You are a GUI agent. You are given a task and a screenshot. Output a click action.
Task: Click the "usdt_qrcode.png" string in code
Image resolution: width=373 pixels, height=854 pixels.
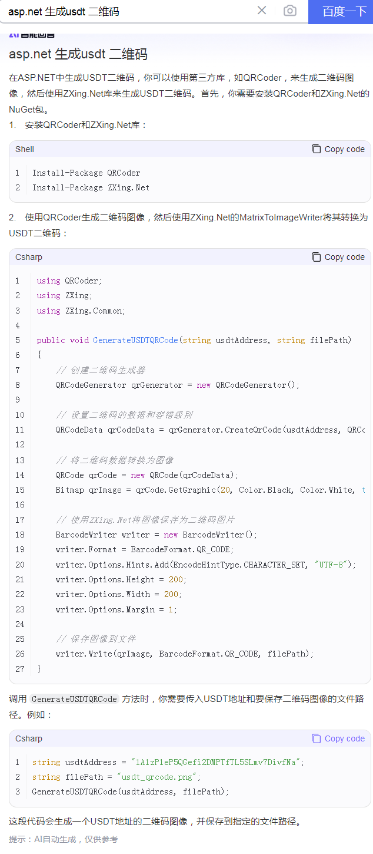point(154,777)
